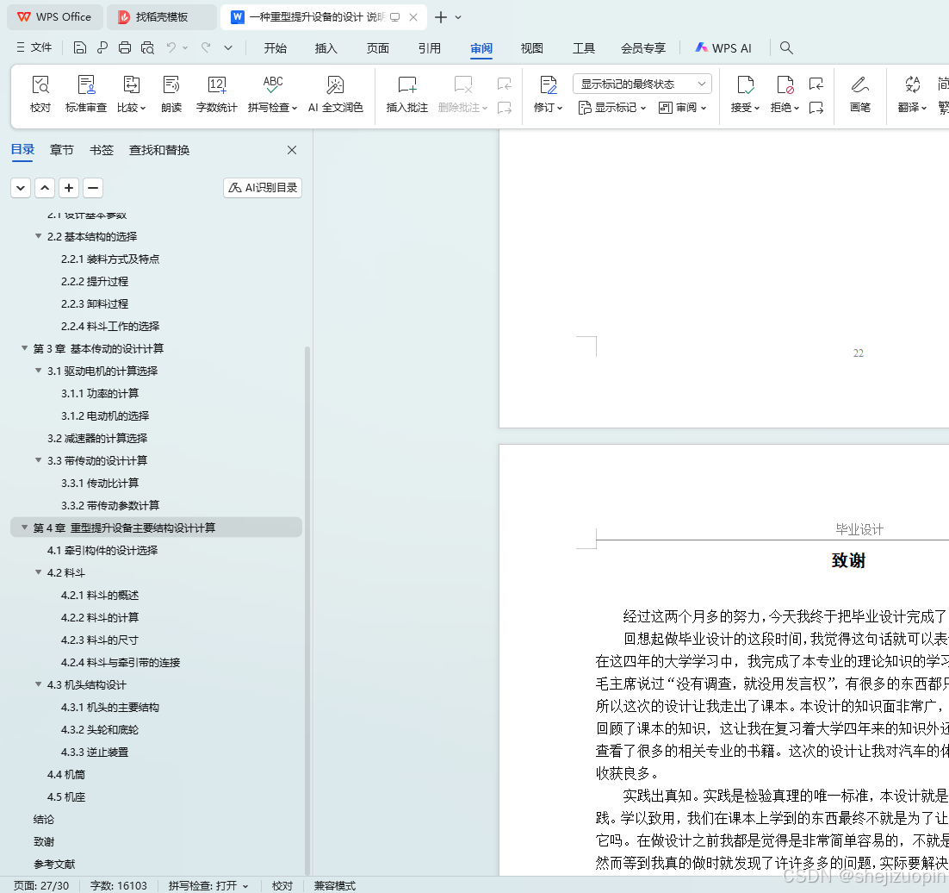Open print preview icon
The image size is (949, 893).
click(x=147, y=48)
